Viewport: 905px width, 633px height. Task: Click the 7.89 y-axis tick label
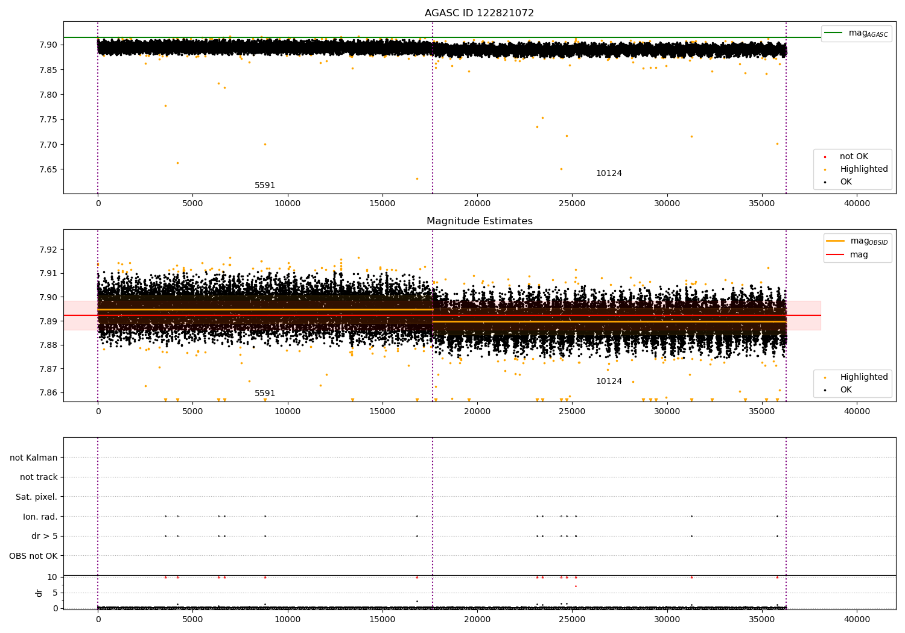48,321
